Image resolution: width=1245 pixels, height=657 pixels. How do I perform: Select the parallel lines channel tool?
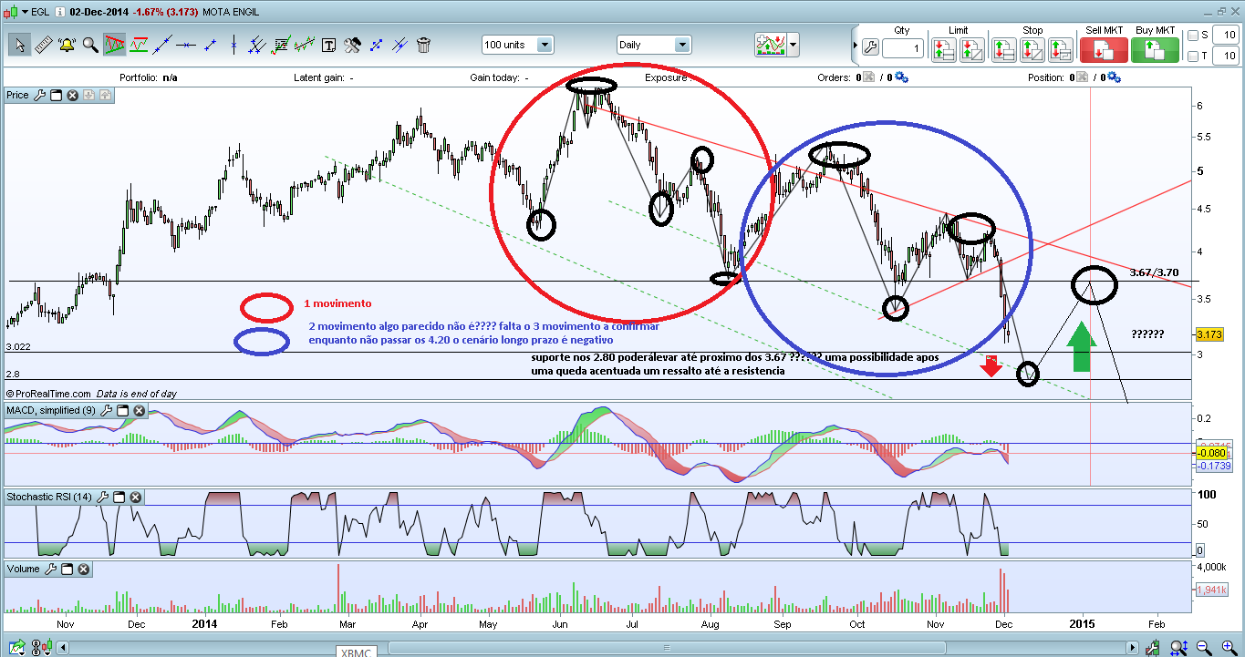258,45
